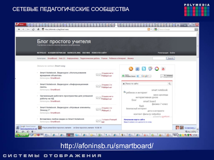Open the browser home page icon

click(38, 29)
